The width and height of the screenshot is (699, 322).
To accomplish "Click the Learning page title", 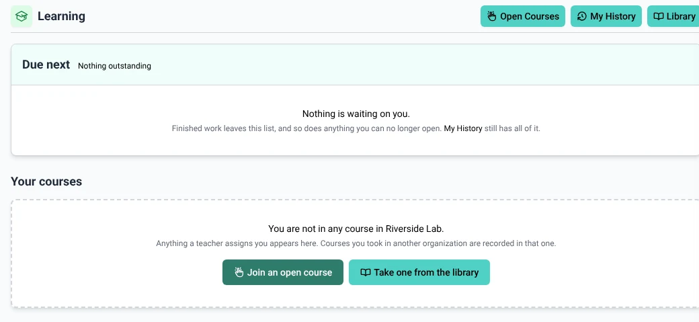I will 61,16.
